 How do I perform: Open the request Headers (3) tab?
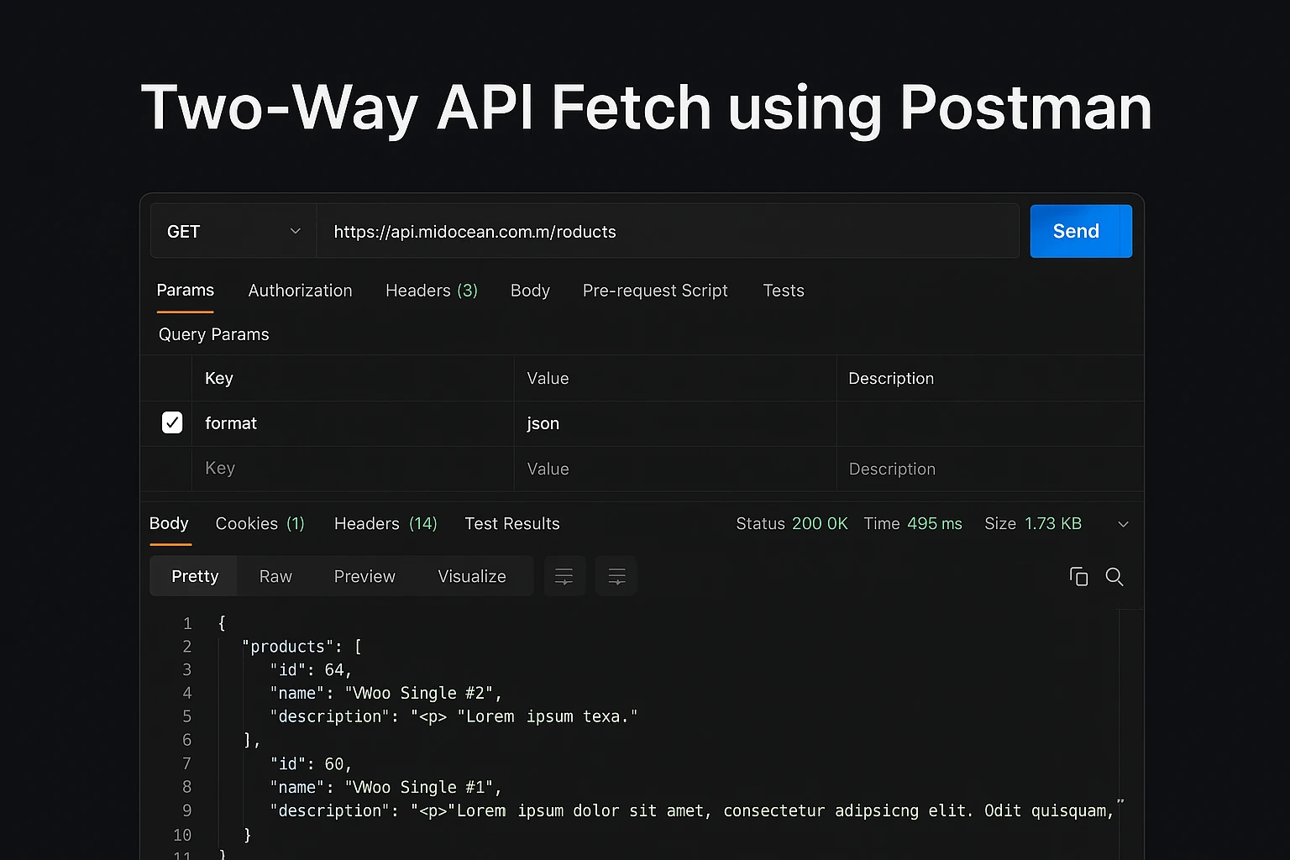(x=431, y=291)
